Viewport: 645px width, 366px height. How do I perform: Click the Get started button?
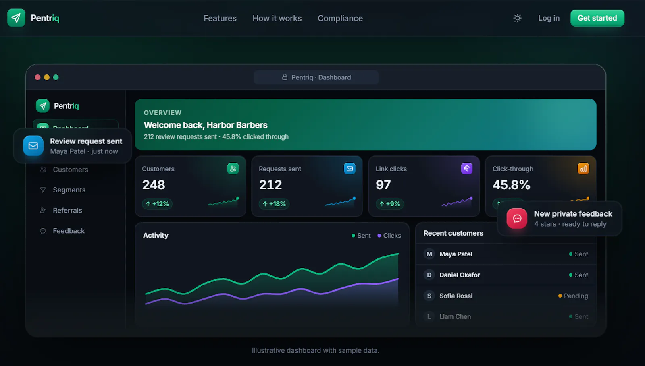click(x=597, y=18)
